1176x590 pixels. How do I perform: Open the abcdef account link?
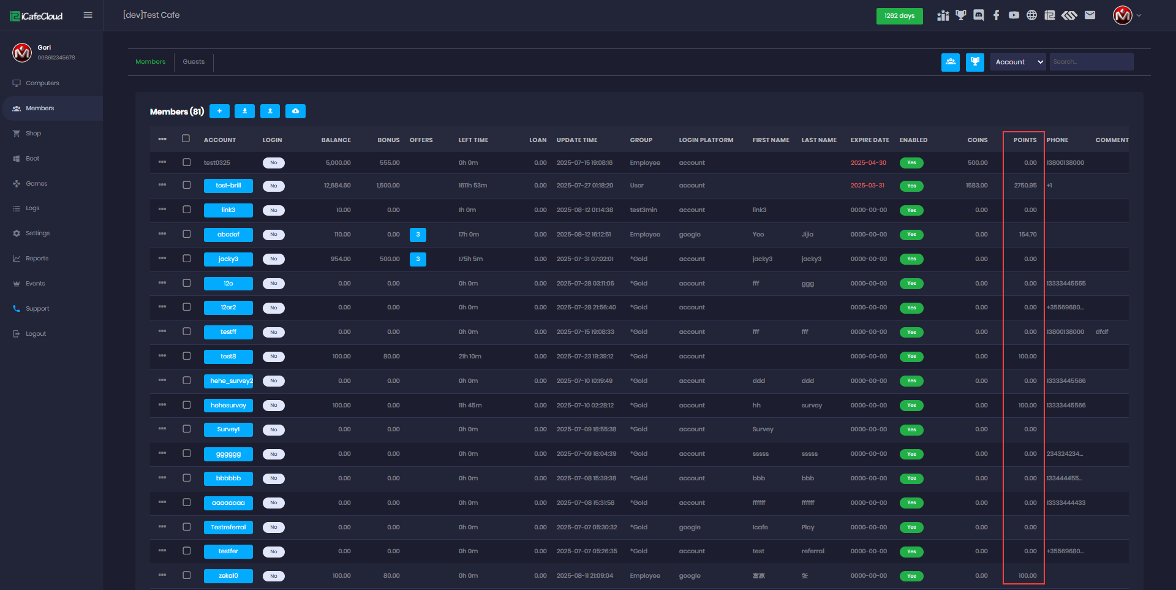click(x=228, y=235)
